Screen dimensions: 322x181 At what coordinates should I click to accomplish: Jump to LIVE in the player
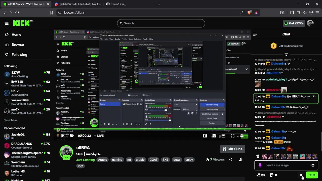(99, 136)
